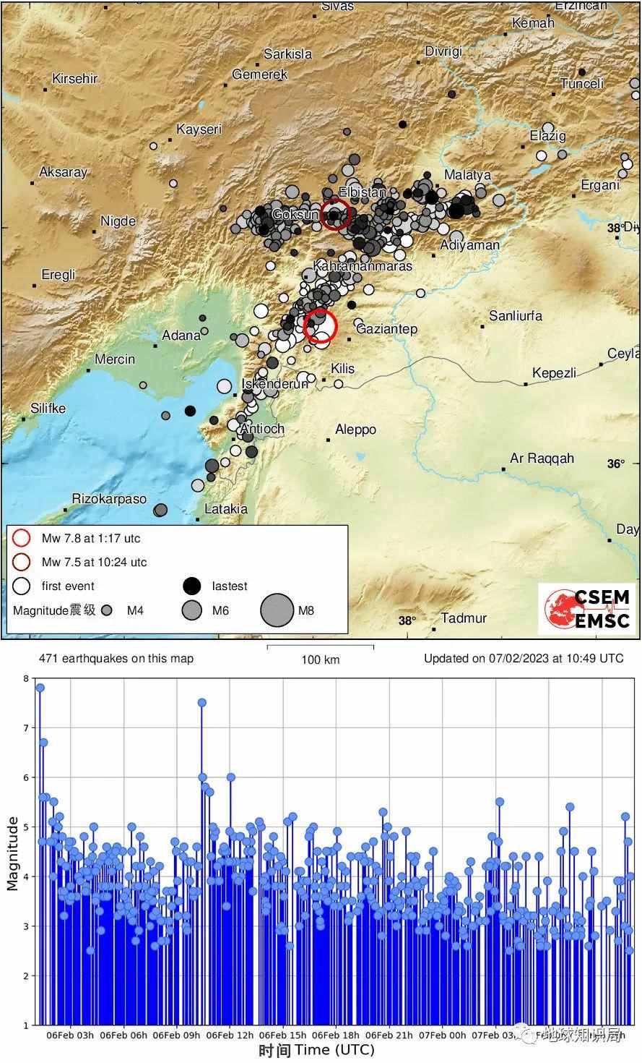The height and width of the screenshot is (1063, 642).
Task: Click the magnitude 7.8 data point on chart
Action: point(40,688)
